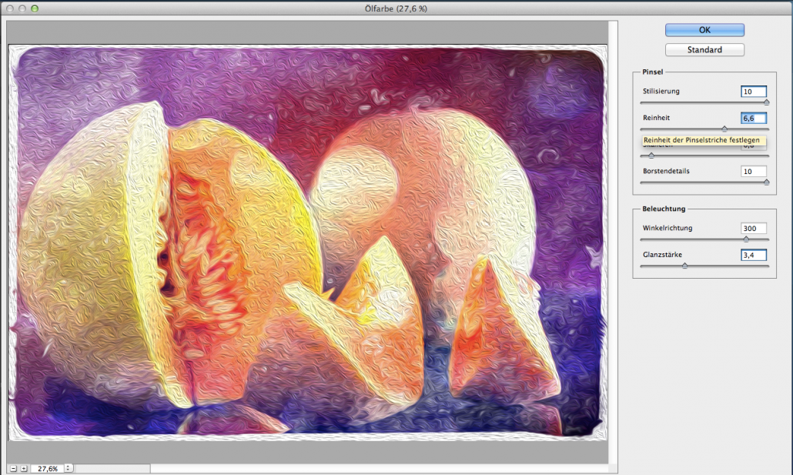
Task: Click the 27,6% zoom level field
Action: [48, 468]
